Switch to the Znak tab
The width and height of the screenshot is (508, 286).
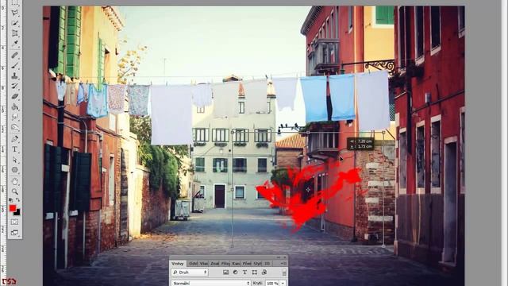(x=215, y=264)
